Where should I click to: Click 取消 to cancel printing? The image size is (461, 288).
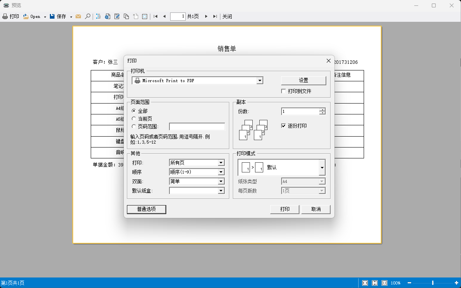(x=316, y=209)
